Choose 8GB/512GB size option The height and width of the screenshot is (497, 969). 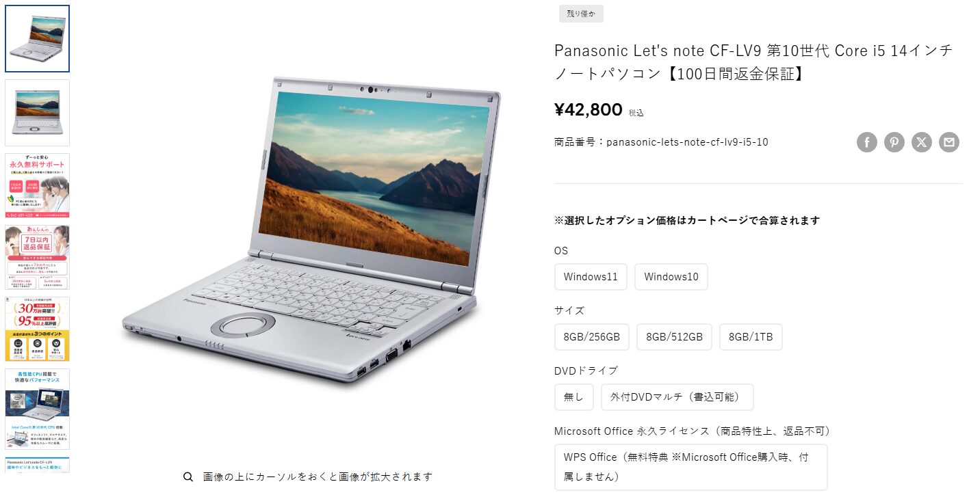click(x=674, y=337)
